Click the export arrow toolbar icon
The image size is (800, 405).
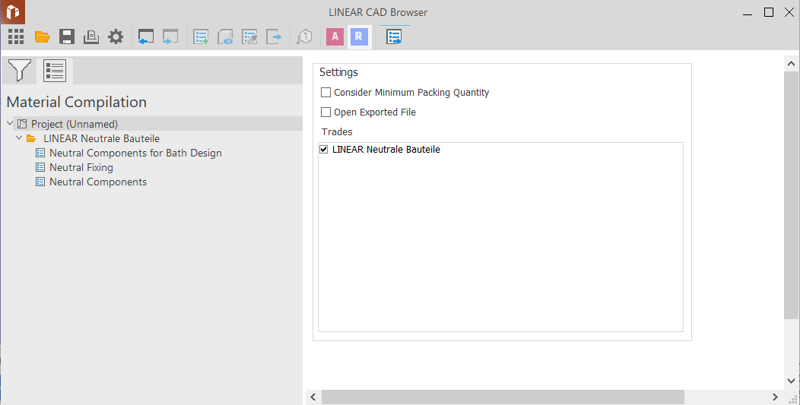pyautogui.click(x=274, y=36)
